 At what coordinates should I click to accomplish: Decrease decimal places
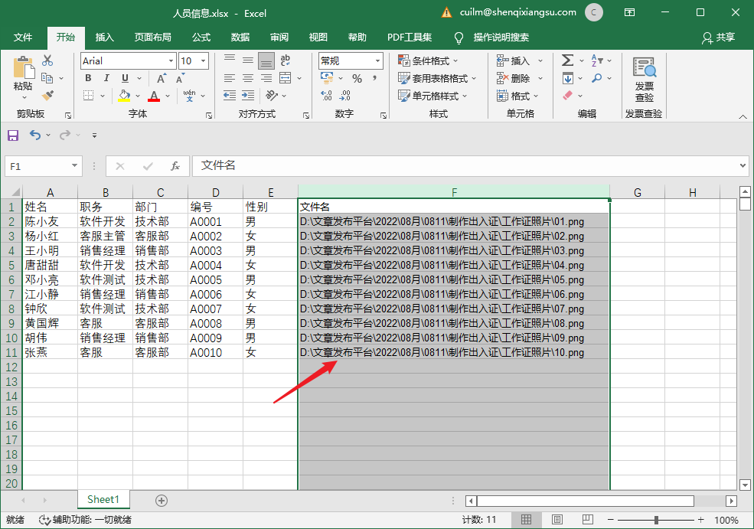click(344, 95)
